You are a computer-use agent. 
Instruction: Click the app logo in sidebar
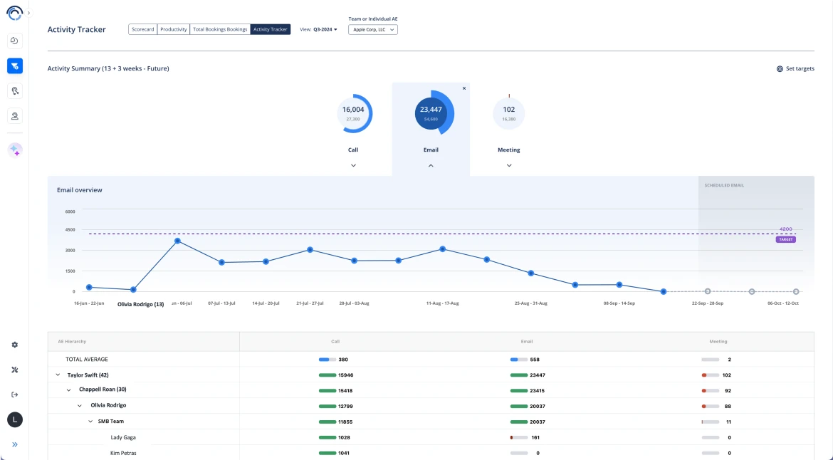pos(14,14)
